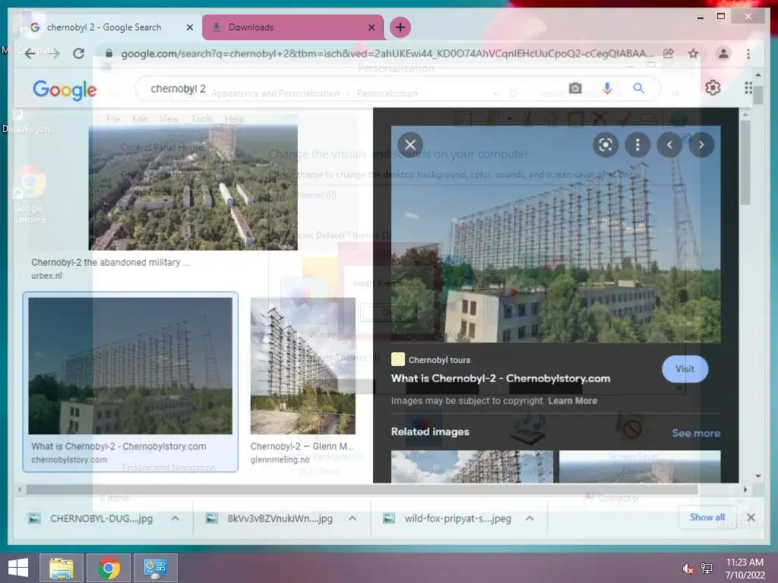
Task: Select the Chernobylstory.com antenna image result
Action: point(130,366)
